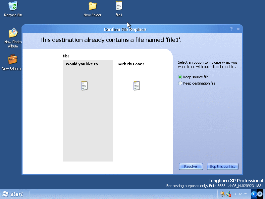Click the double-chevron up icon in taskbar corner
This screenshot has width=265, height=199.
click(260, 194)
